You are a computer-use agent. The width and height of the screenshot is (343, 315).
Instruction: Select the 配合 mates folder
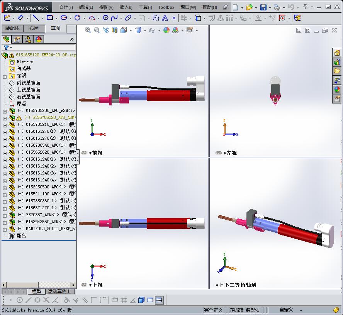point(21,235)
